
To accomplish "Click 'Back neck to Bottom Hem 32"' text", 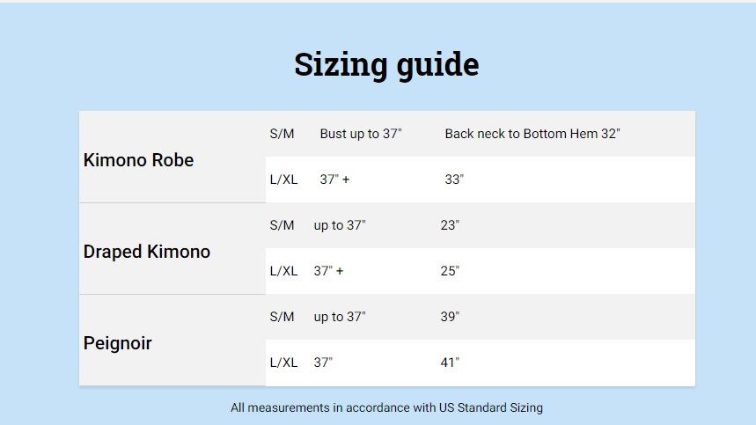I will click(532, 134).
